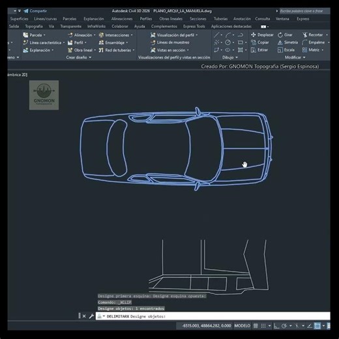Click the Desplazar (move) tool
This screenshot has height=339, width=339.
262,35
